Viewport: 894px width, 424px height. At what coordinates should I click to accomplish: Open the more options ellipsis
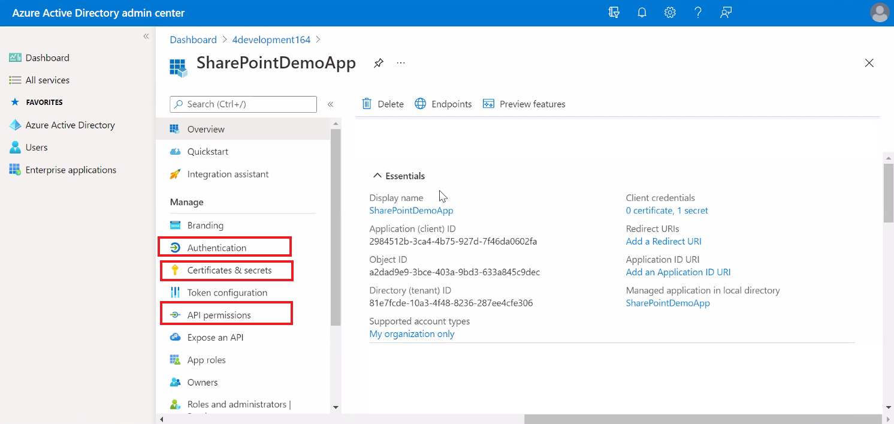401,63
